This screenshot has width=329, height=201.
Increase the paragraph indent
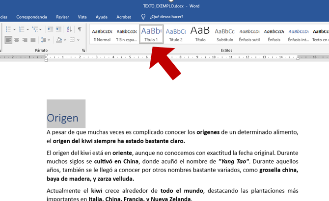point(58,29)
